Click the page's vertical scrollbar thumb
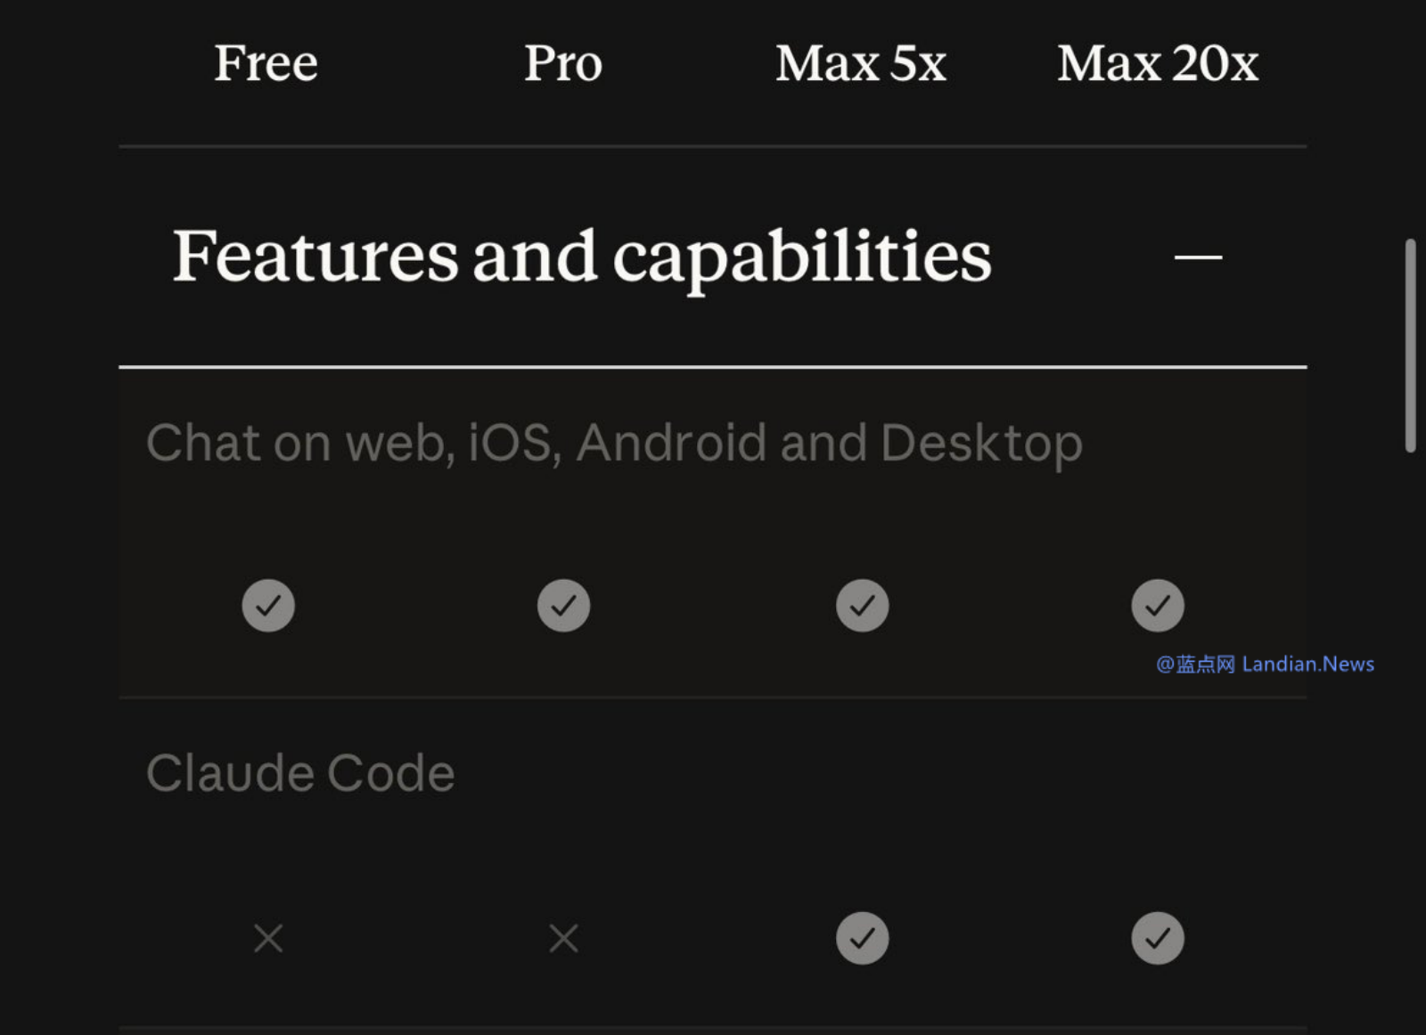 (x=1410, y=346)
